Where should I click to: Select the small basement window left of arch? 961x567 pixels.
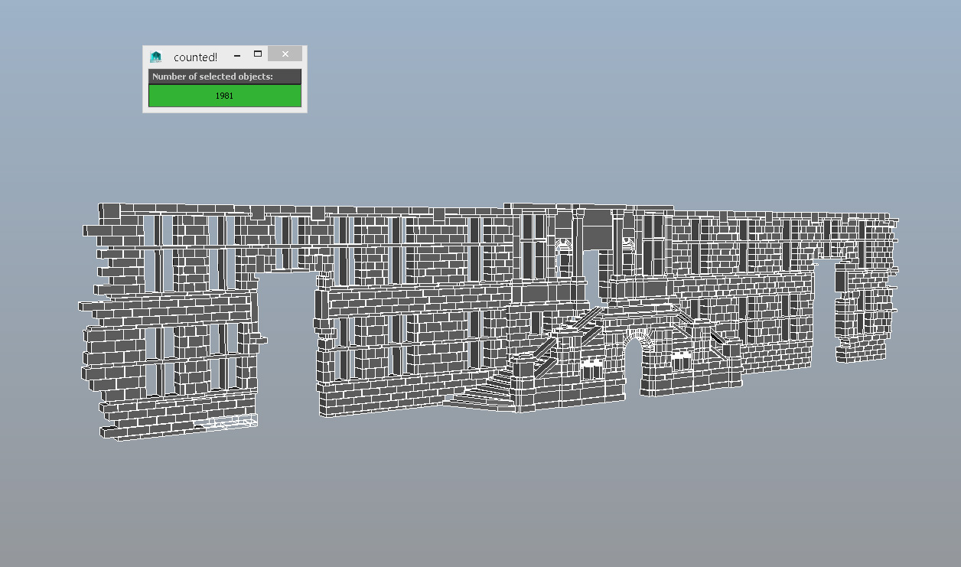pyautogui.click(x=590, y=370)
